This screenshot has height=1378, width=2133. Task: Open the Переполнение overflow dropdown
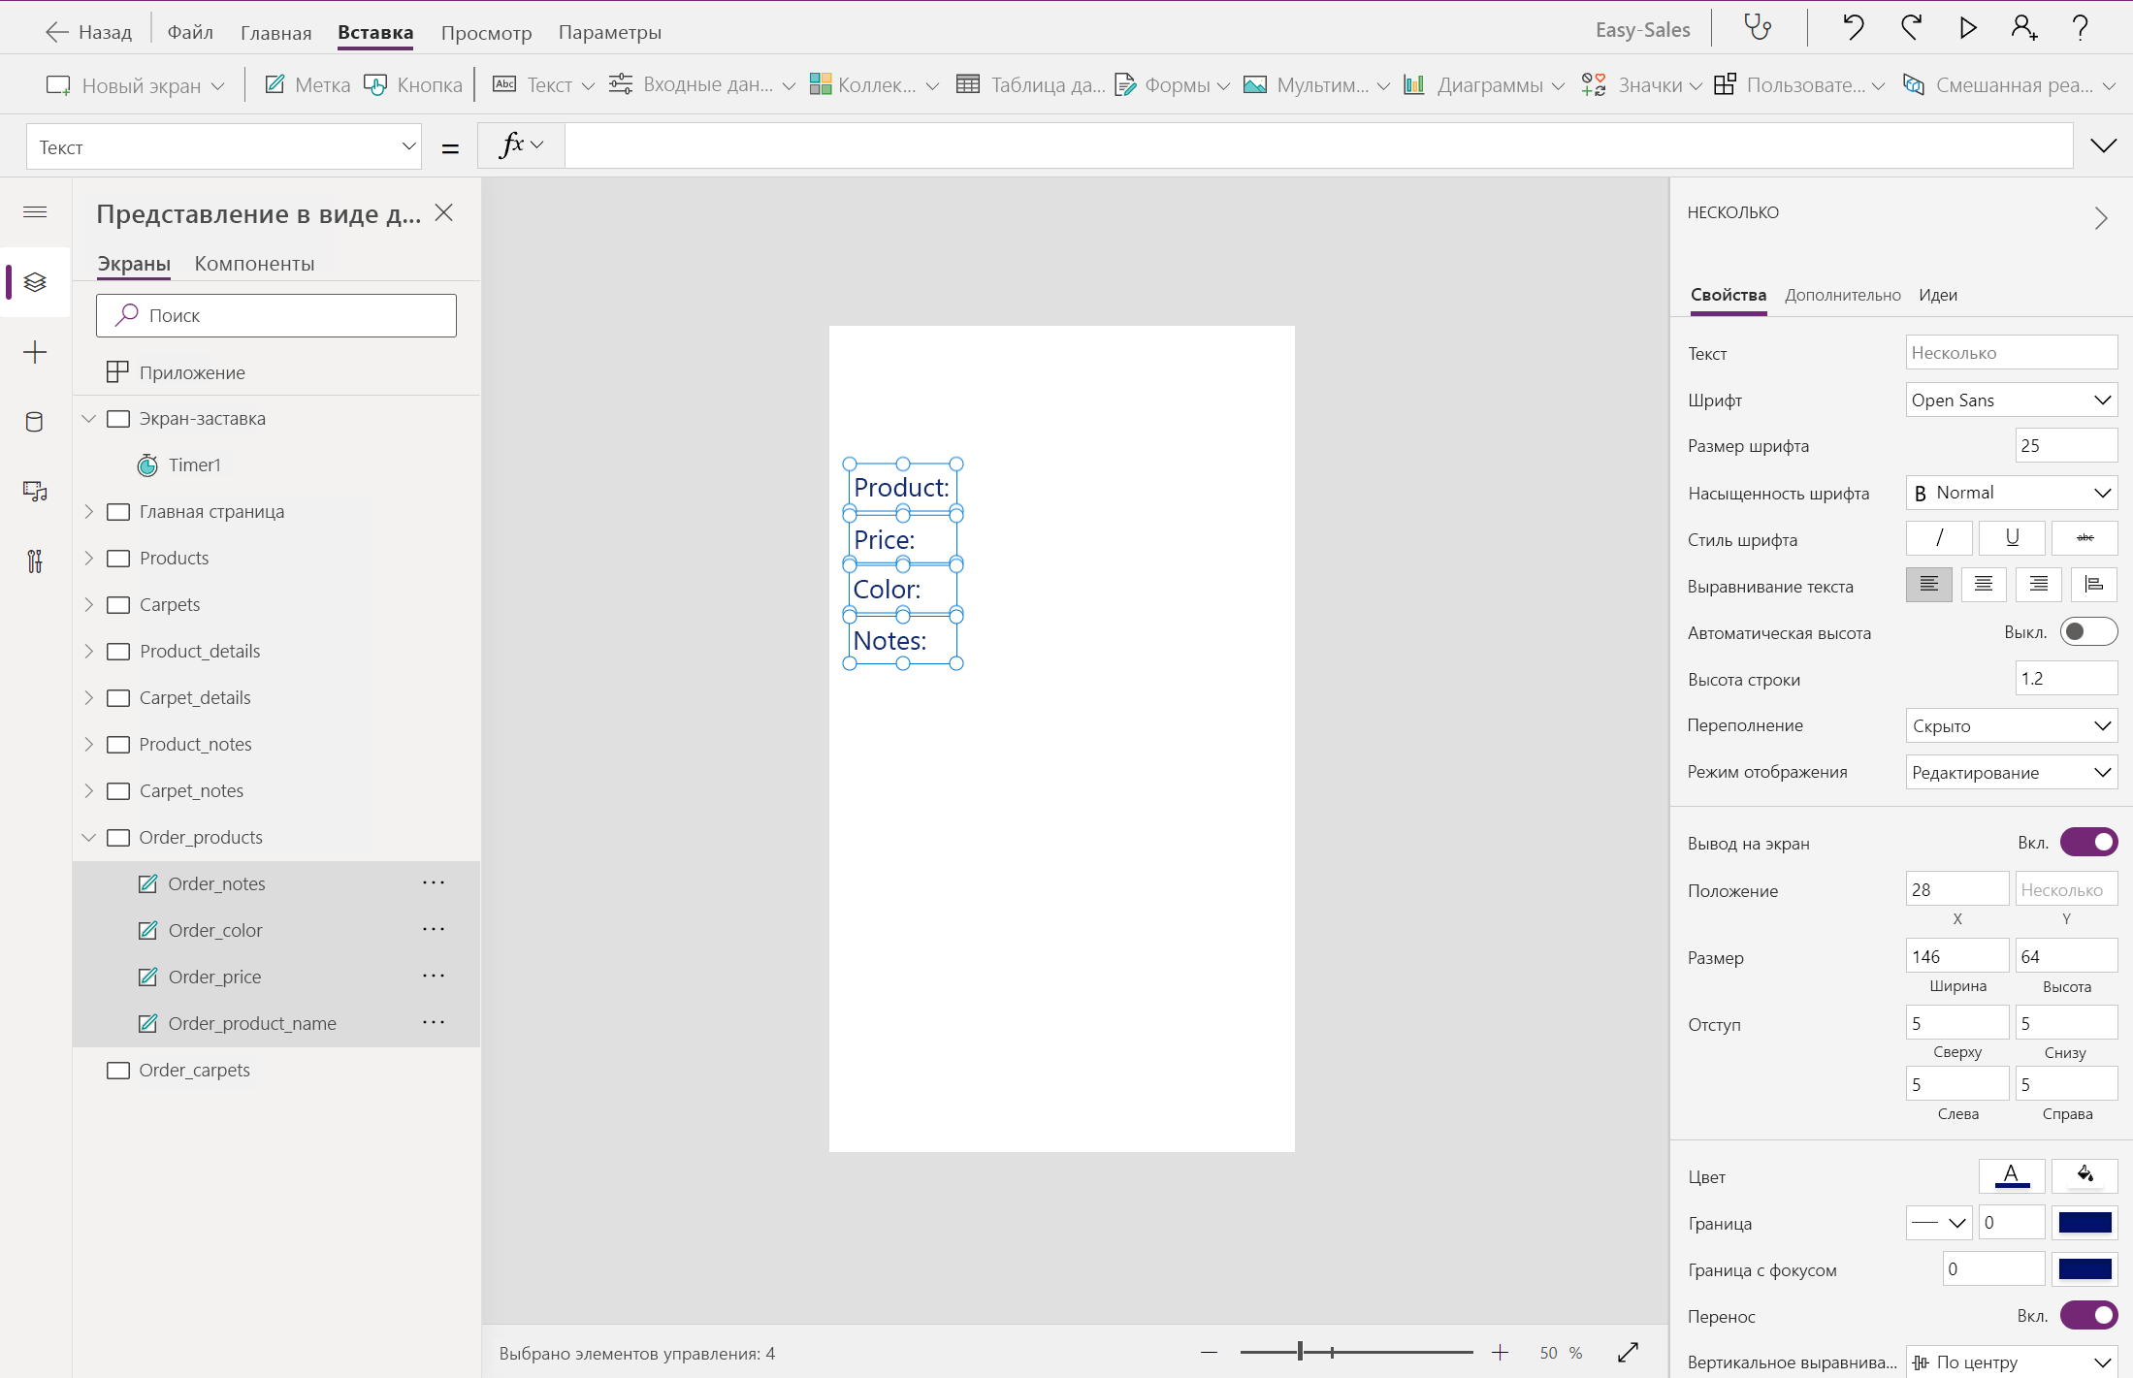2011,725
